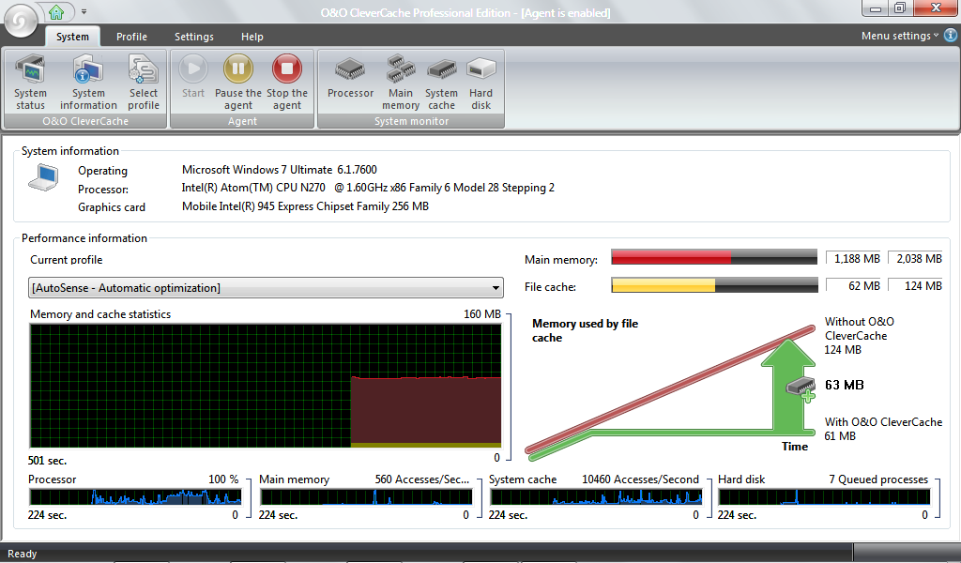Image resolution: width=961 pixels, height=563 pixels.
Task: Open the Hard disk monitor
Action: (x=481, y=82)
